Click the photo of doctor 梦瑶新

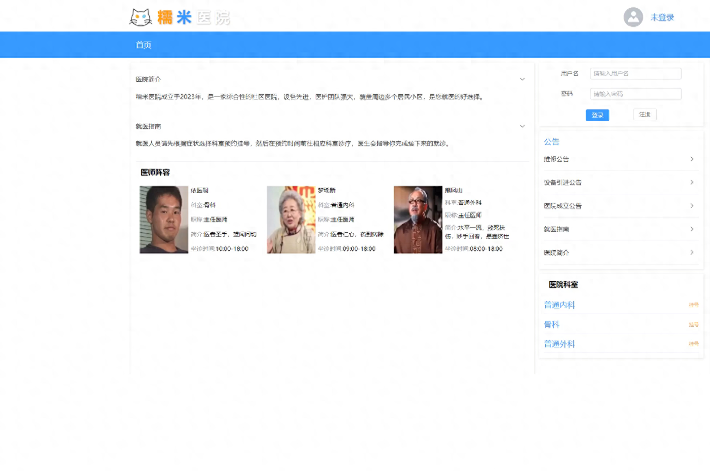tap(291, 220)
